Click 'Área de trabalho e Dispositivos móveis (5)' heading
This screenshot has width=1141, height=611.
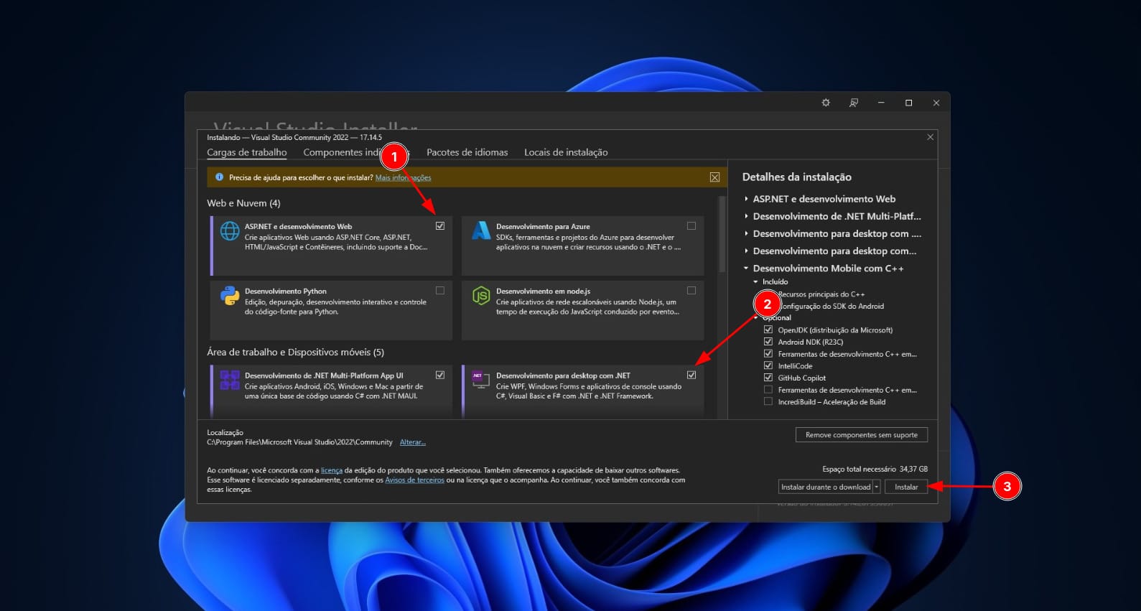pos(295,352)
